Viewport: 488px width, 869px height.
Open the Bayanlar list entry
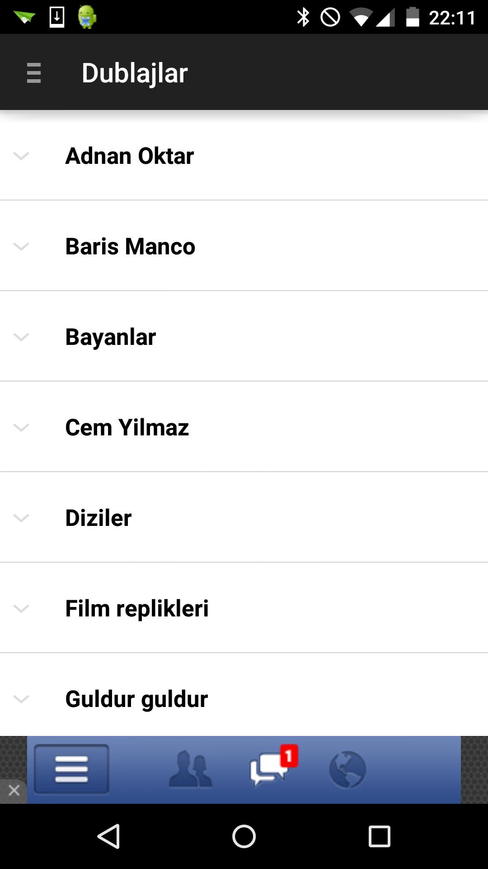[x=111, y=337]
